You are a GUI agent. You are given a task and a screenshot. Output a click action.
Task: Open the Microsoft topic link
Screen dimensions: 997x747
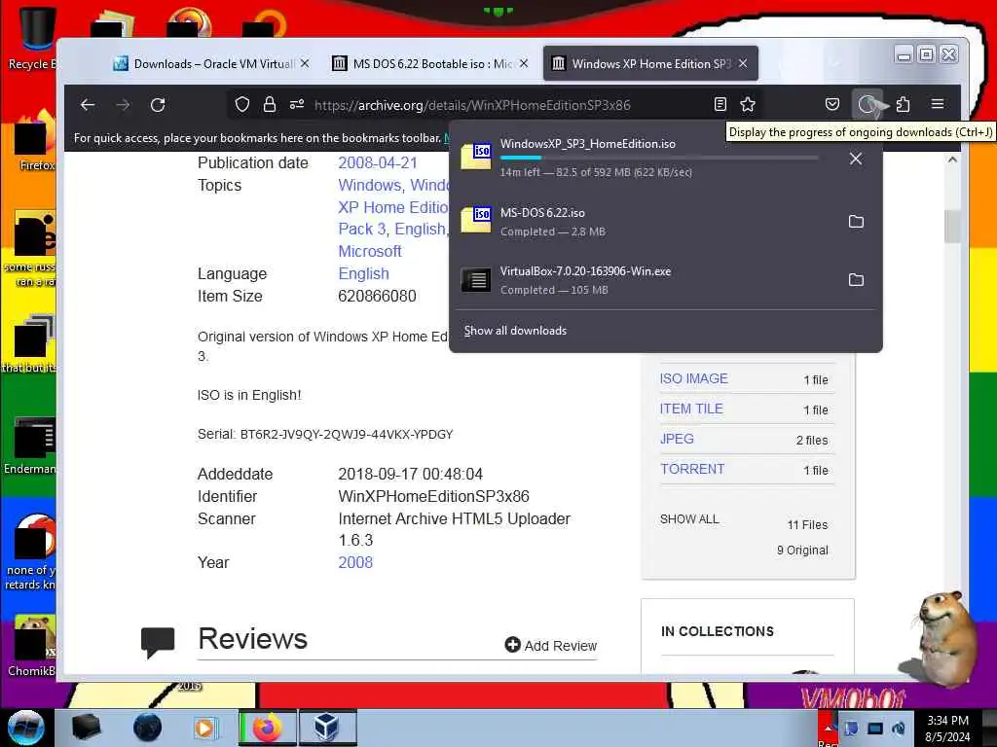(370, 252)
